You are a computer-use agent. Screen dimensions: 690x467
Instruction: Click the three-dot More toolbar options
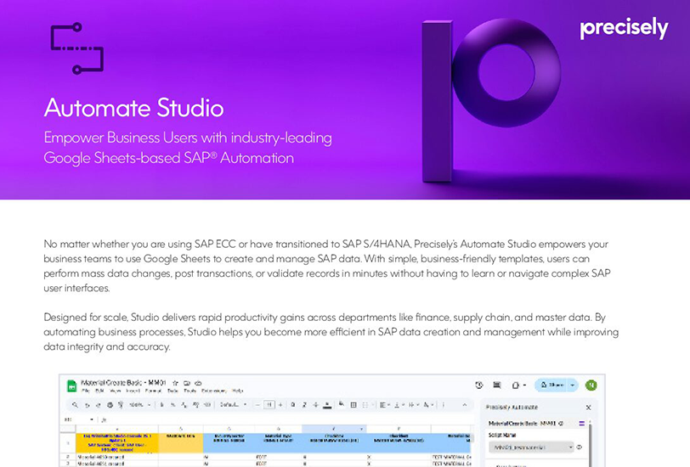click(443, 405)
